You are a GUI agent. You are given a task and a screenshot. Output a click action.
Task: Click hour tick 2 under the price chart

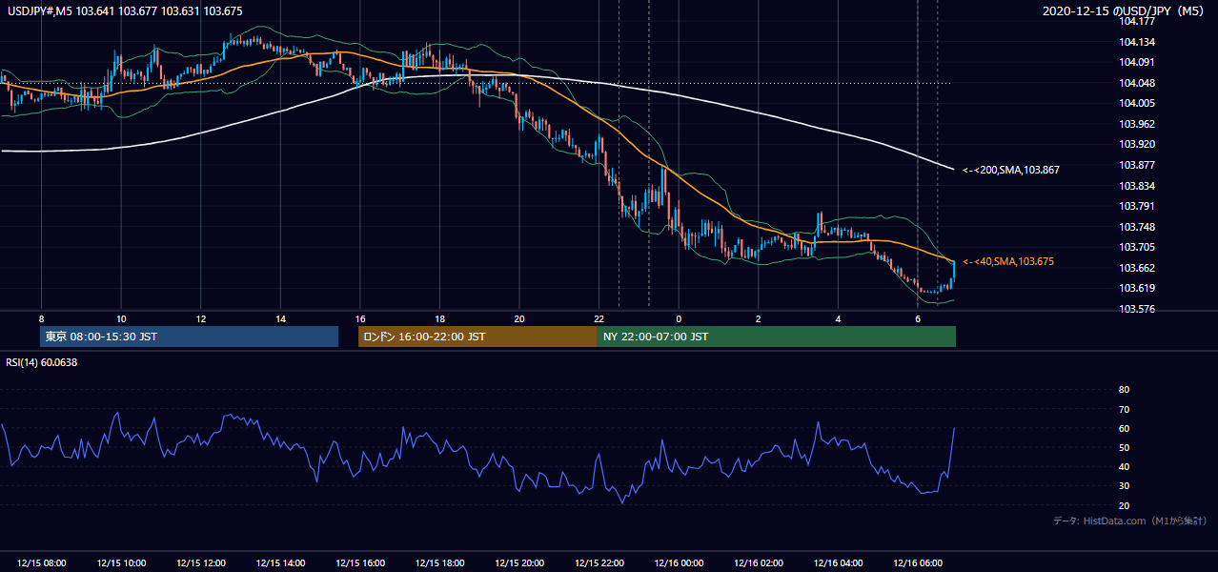[x=758, y=318]
